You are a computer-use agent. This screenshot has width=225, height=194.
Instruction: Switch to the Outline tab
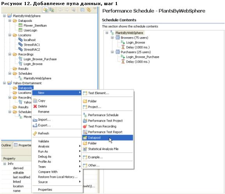pos(6,145)
